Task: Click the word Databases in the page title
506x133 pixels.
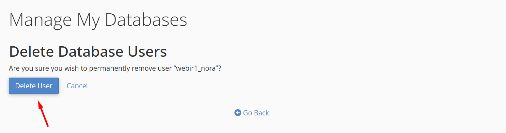Action: (x=146, y=20)
